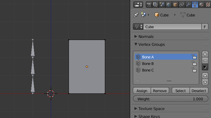
Task: Open the Modifiers wrench tab
Action: coord(188,5)
